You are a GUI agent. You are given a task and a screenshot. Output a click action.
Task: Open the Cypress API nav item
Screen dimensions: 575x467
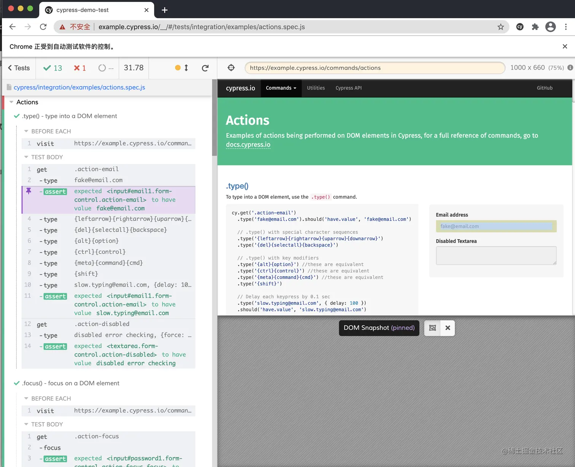(348, 88)
